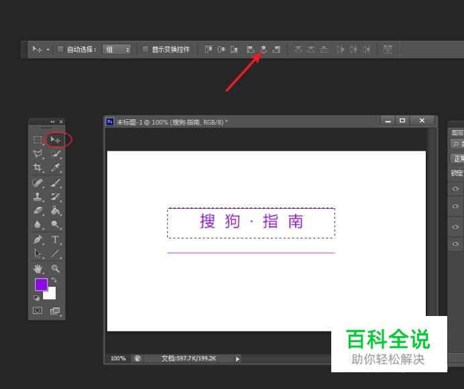
Task: Select the Hand tool
Action: coord(38,268)
